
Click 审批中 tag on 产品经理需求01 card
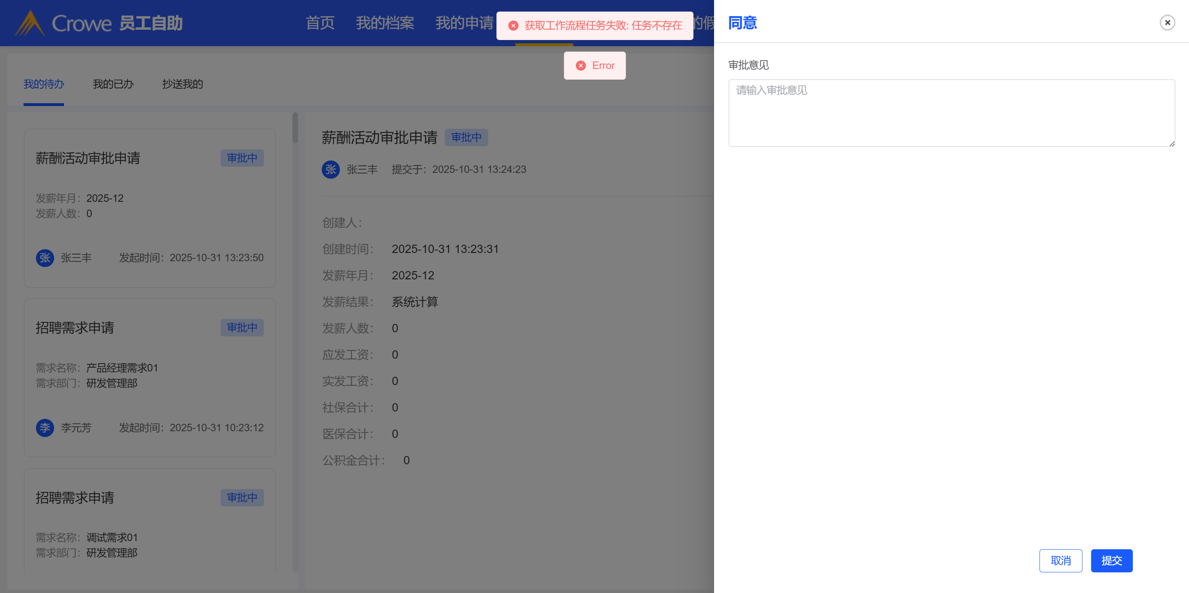[242, 328]
